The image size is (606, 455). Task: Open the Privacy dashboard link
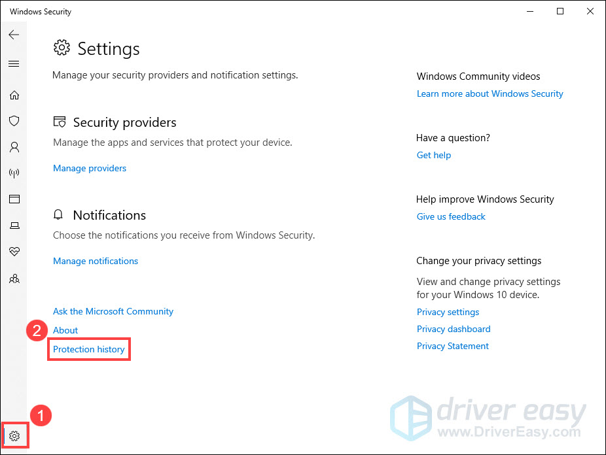point(454,329)
